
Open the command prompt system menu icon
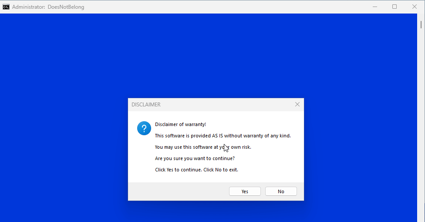click(6, 7)
